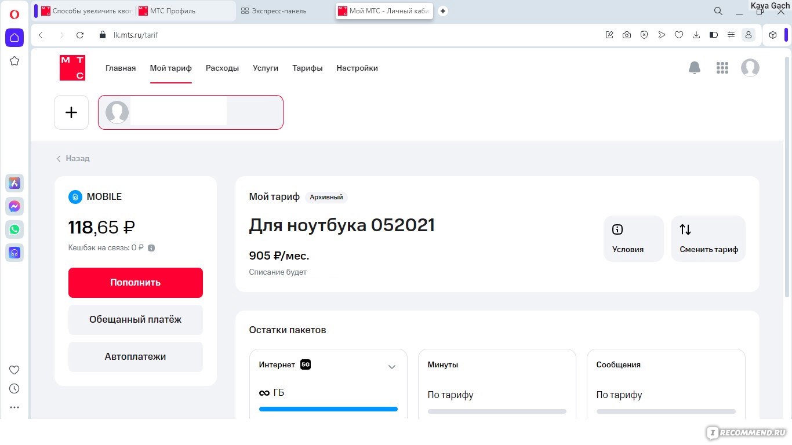Add page to bookmarks heart in toolbar
Image resolution: width=792 pixels, height=445 pixels.
pyautogui.click(x=679, y=35)
